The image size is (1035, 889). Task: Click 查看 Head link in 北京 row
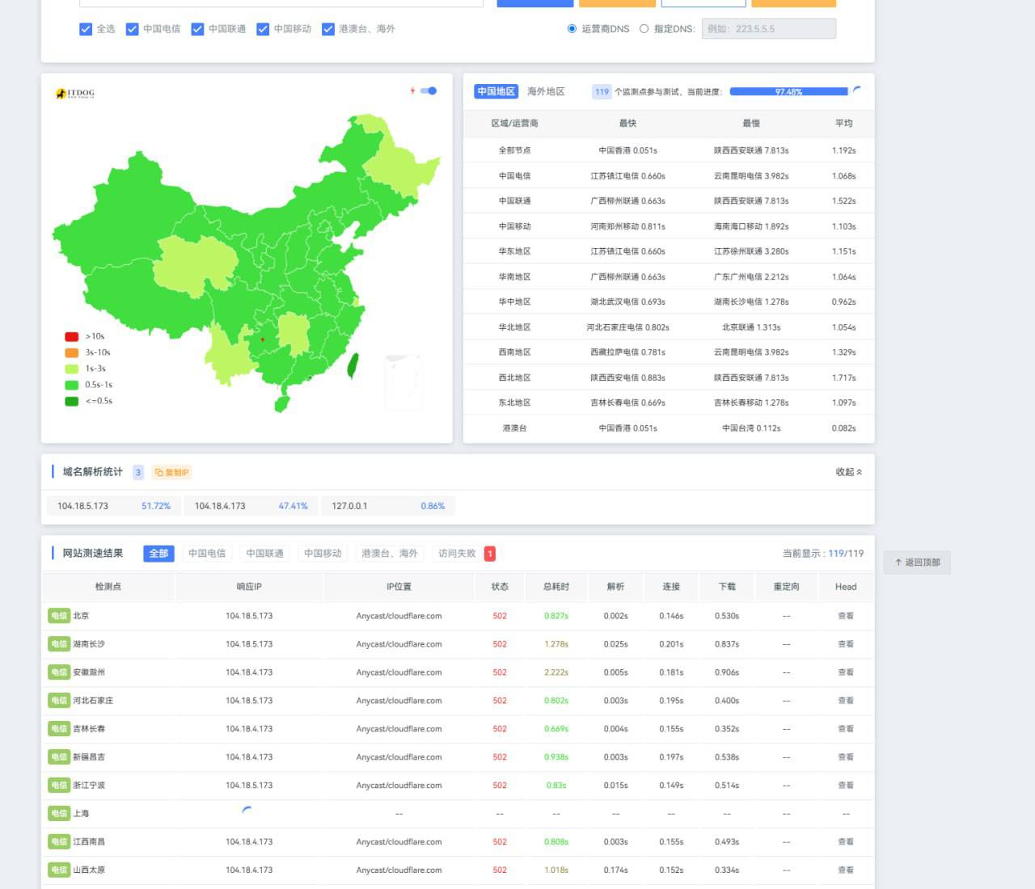point(846,616)
